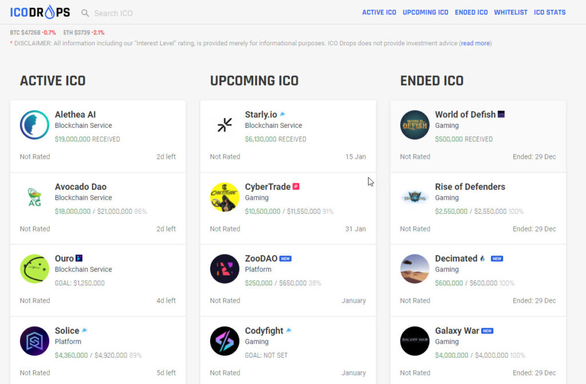Viewport: 586px width, 384px height.
Task: Click the 'read more' disclaimer link
Action: pos(475,44)
